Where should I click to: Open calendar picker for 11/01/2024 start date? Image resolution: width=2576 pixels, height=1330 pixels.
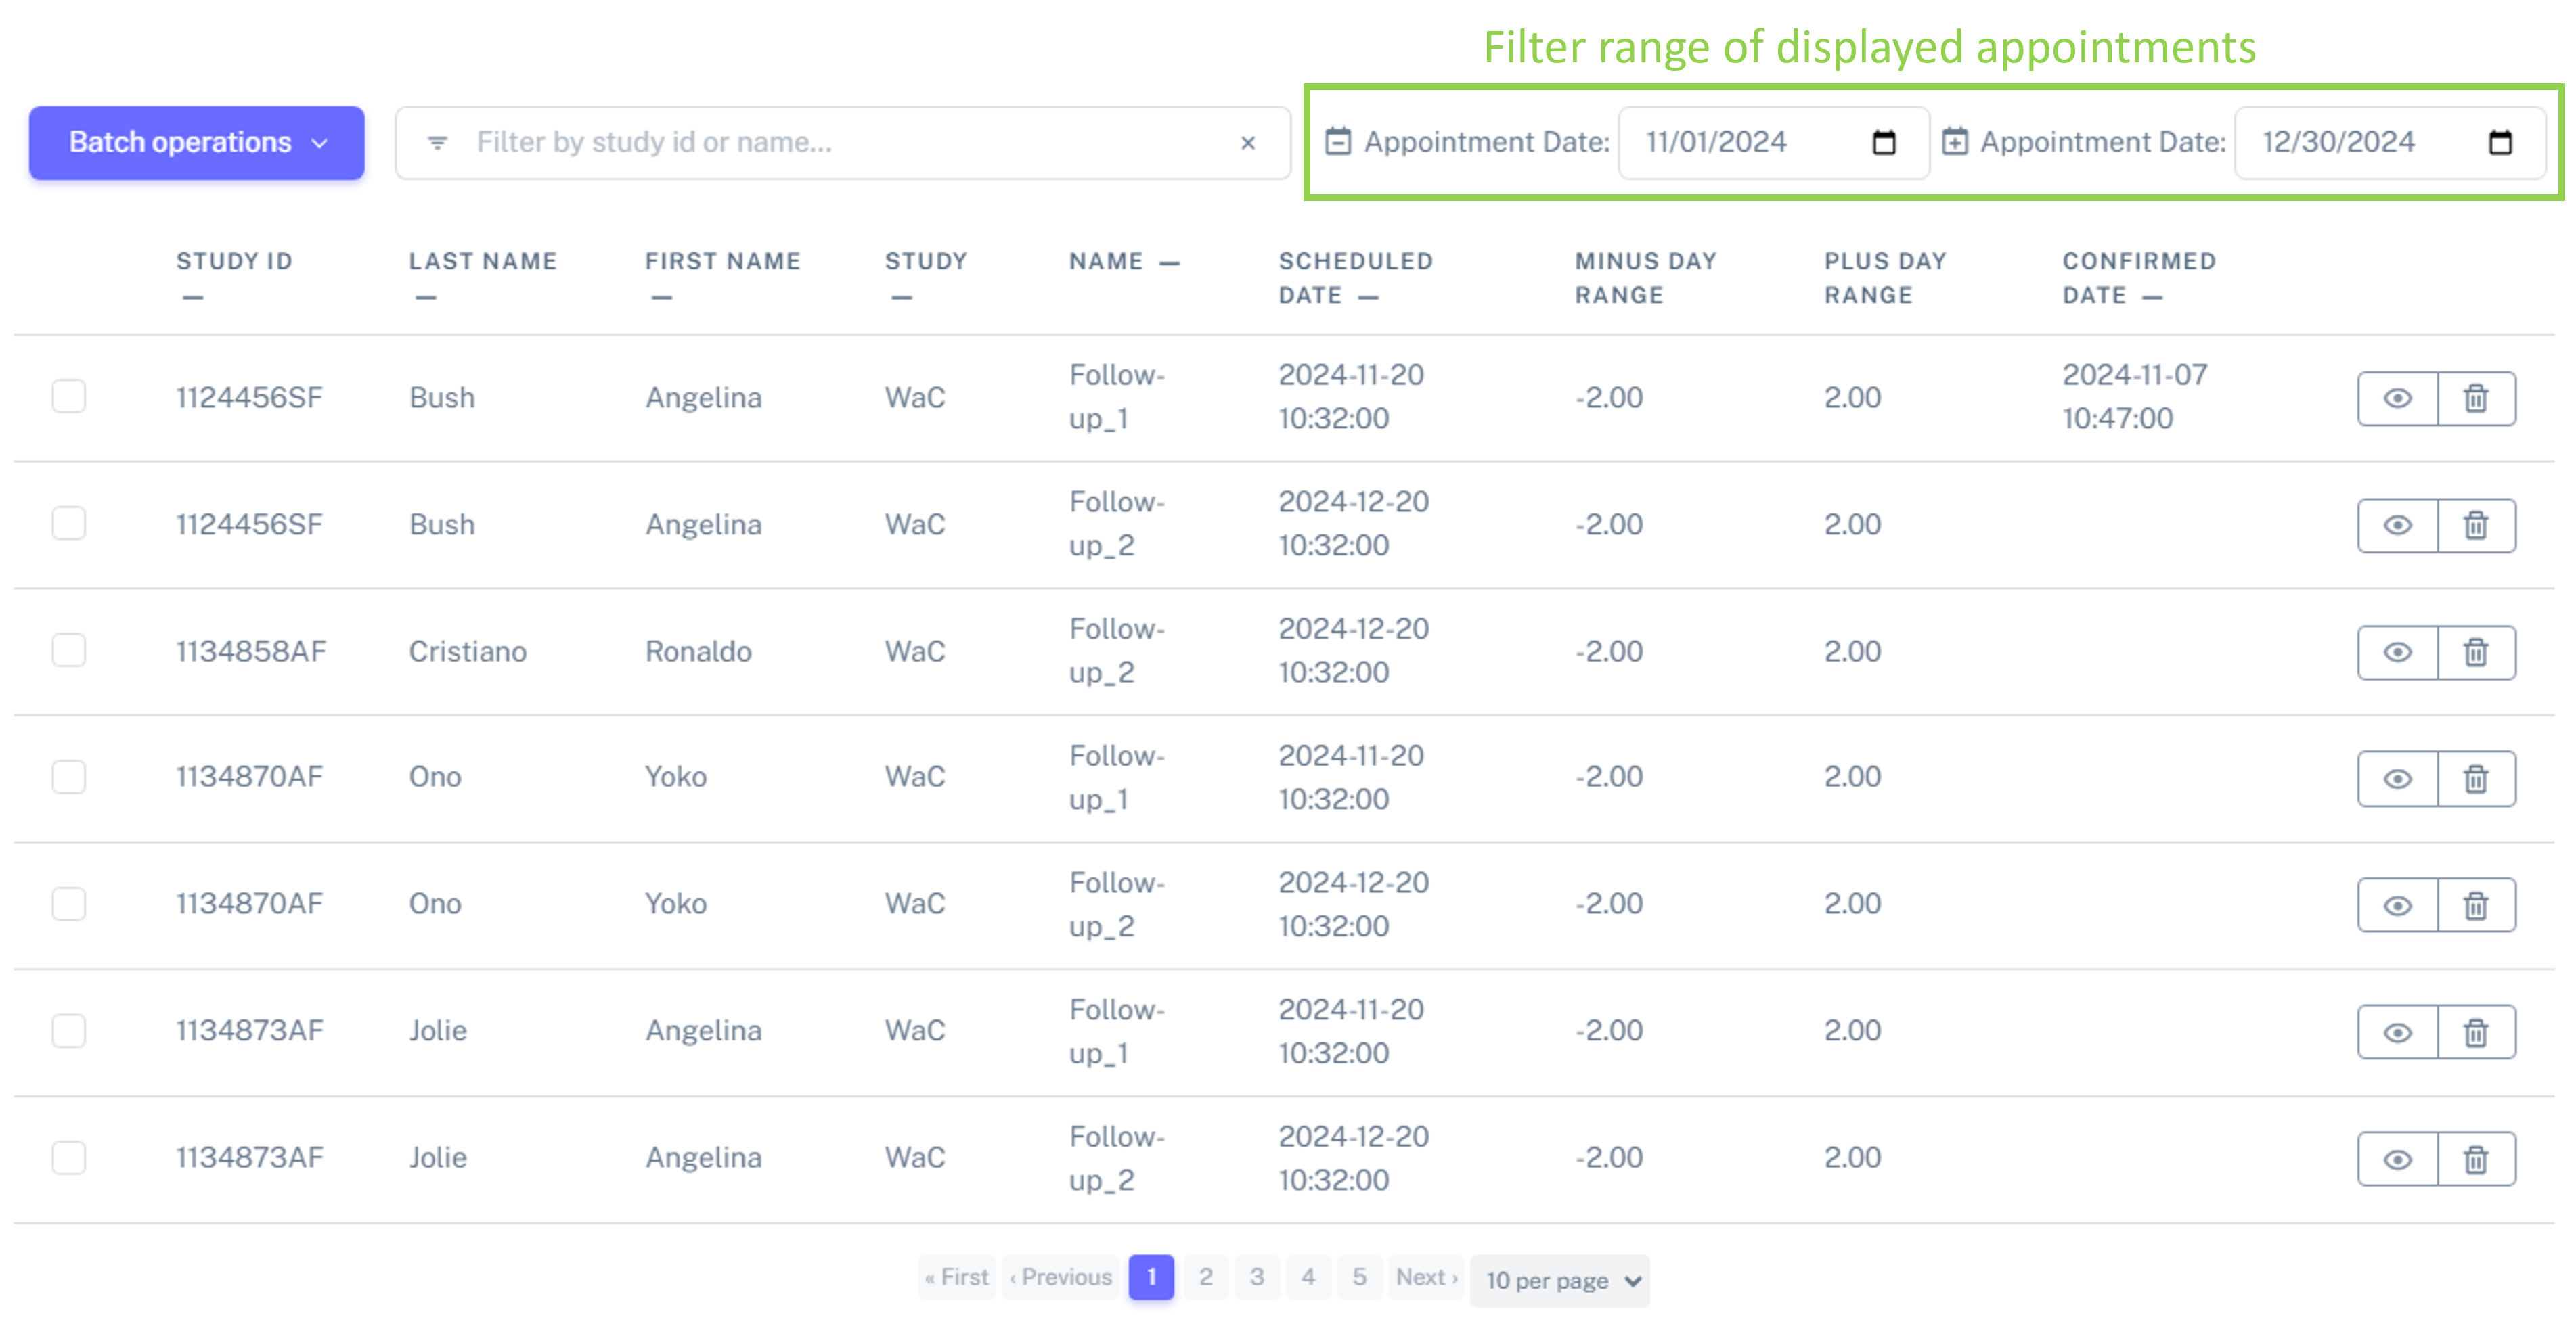[1884, 143]
